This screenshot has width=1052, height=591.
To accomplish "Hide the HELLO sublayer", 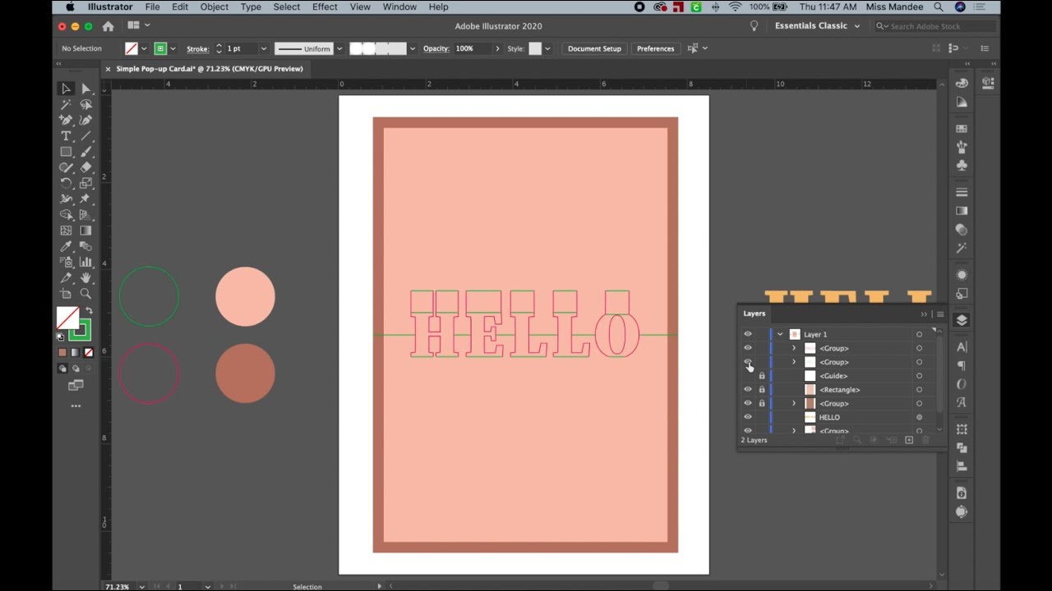I will tap(748, 417).
